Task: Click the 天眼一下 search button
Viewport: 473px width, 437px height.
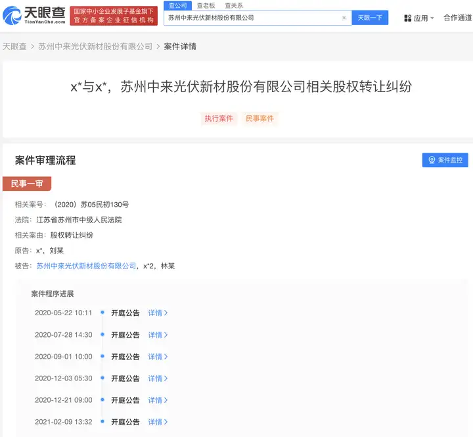Action: (x=370, y=18)
